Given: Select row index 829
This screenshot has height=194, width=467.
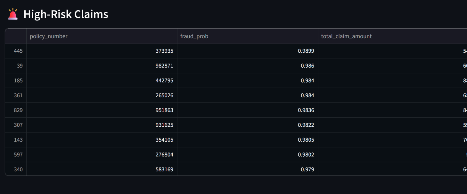Looking at the screenshot, I should click(18, 110).
